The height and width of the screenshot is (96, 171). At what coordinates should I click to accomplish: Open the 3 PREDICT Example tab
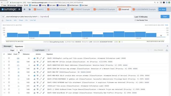tap(81, 9)
